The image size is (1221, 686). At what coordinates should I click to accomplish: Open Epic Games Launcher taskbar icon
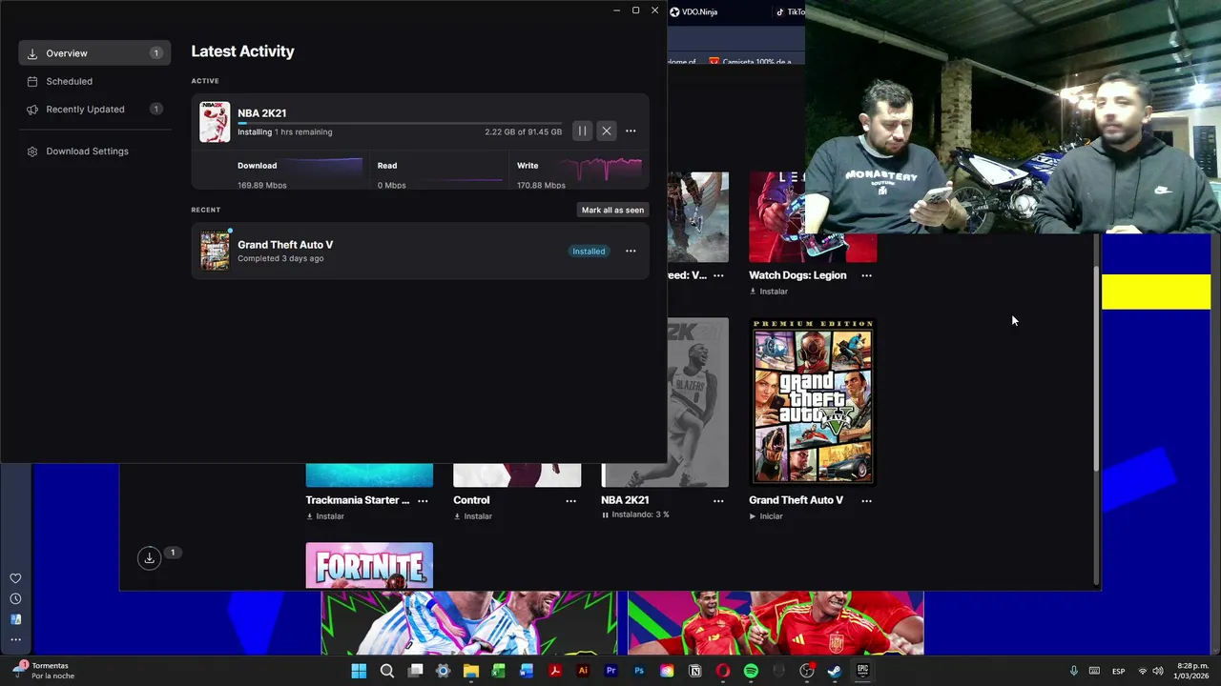(x=862, y=671)
